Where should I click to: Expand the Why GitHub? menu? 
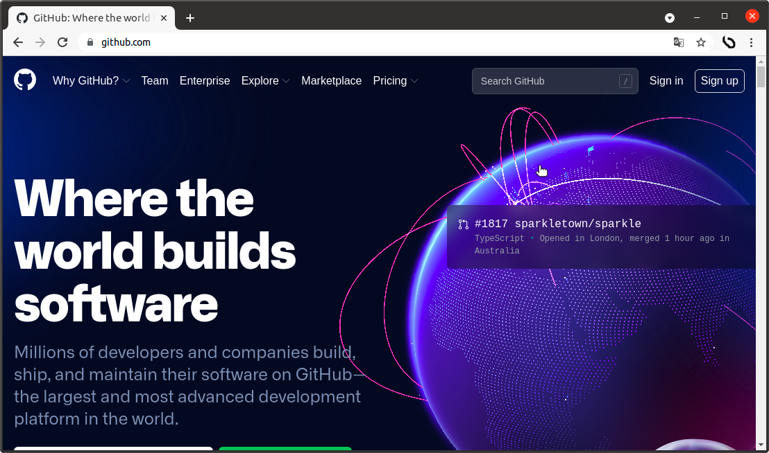(x=91, y=81)
